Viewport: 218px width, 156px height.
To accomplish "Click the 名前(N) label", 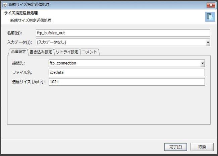I will pos(14,33).
